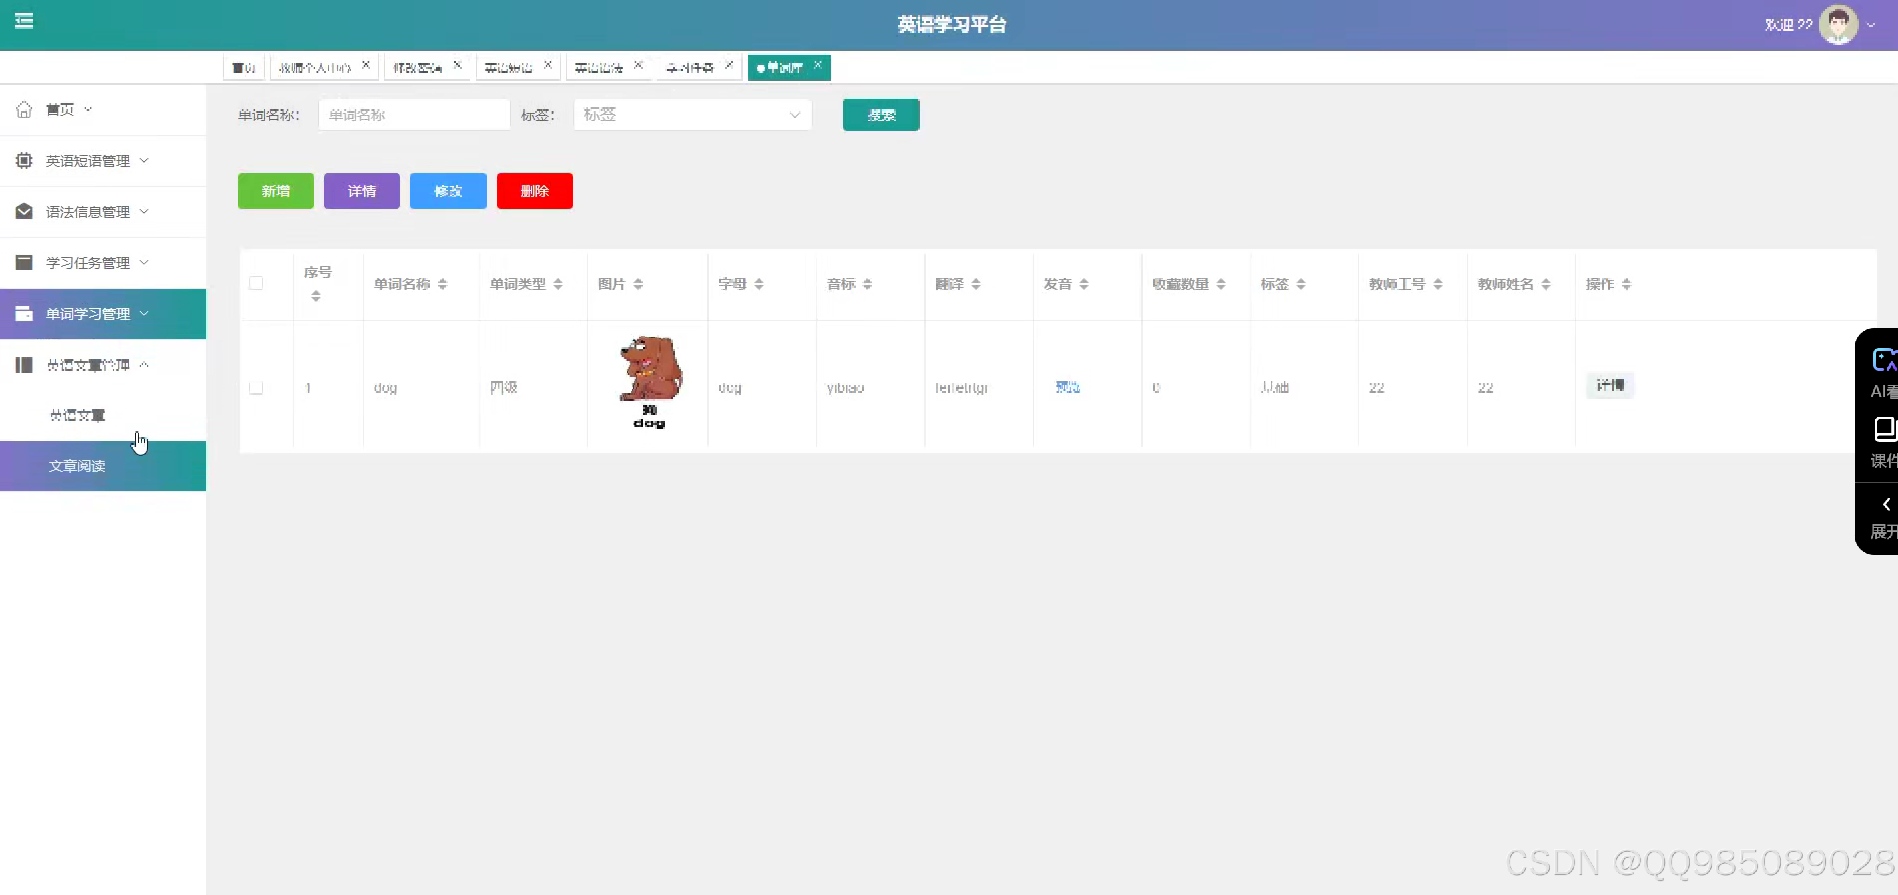Viewport: 1898px width, 895px height.
Task: Select the 学习任务管理 sidebar icon
Action: (x=23, y=263)
